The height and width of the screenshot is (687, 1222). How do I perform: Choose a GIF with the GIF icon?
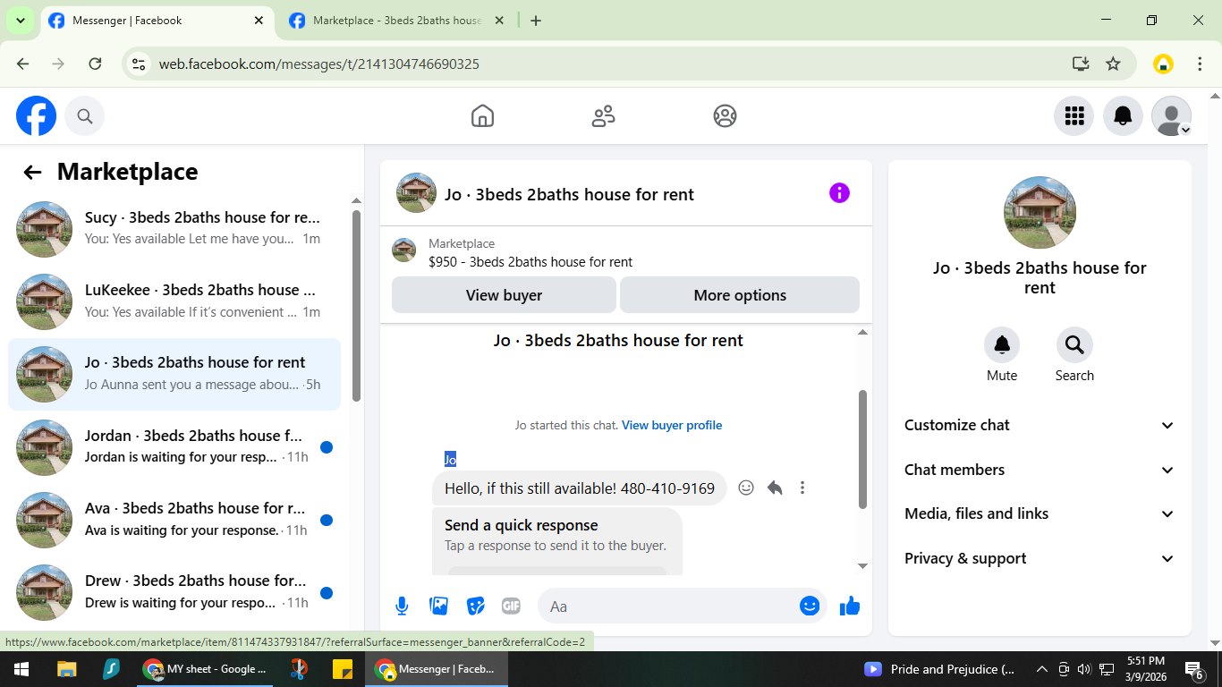click(511, 606)
